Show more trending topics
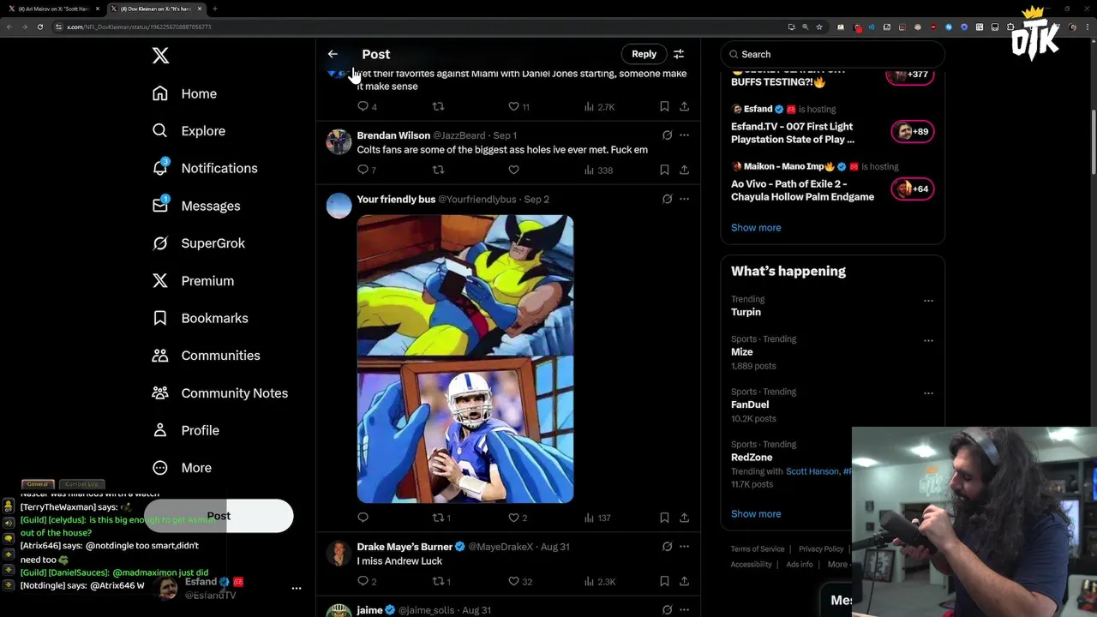This screenshot has height=617, width=1097. tap(756, 514)
